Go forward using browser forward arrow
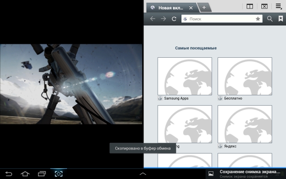Image resolution: width=286 pixels, height=179 pixels. pyautogui.click(x=163, y=19)
